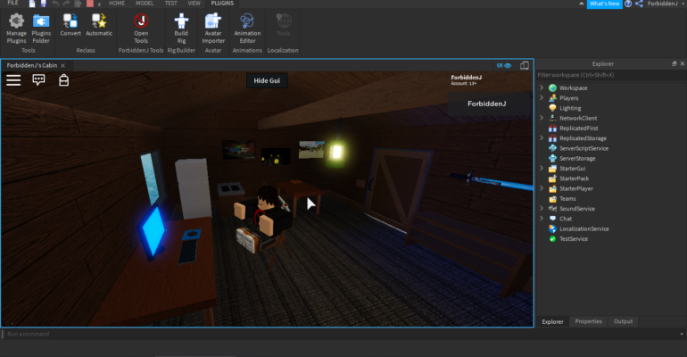Click the Reclass Automatic tool
This screenshot has width=687, height=357.
[x=98, y=25]
